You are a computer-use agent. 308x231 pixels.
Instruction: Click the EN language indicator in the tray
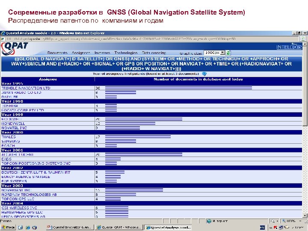262,228
